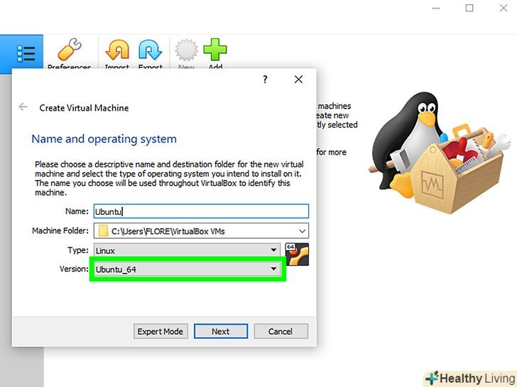
Task: Click the 'Name and operating system' heading
Action: pyautogui.click(x=104, y=139)
